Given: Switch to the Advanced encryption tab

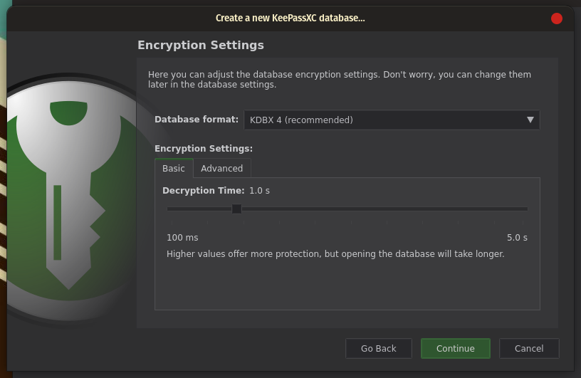Looking at the screenshot, I should coord(222,168).
